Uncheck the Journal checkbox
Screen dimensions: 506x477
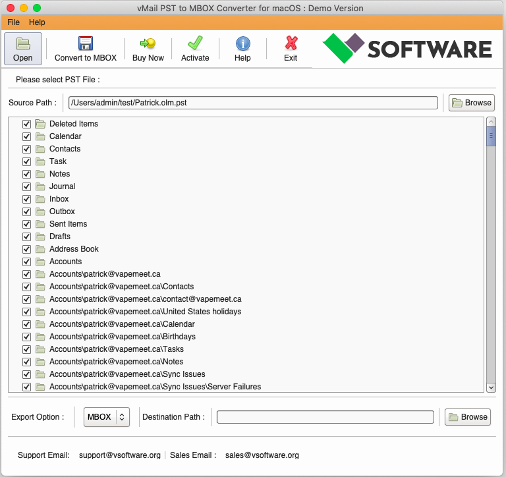(x=26, y=186)
